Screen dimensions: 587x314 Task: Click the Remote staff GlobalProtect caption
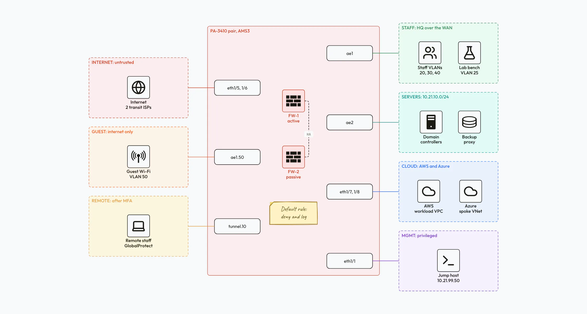pos(138,243)
